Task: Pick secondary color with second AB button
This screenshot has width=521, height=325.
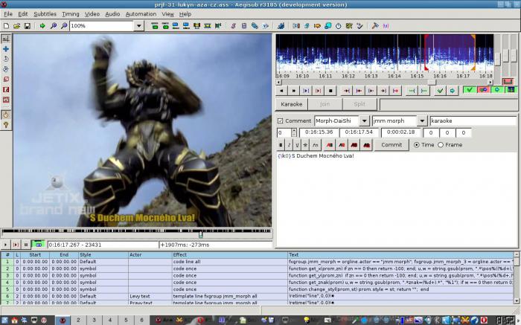Action: 342,145
